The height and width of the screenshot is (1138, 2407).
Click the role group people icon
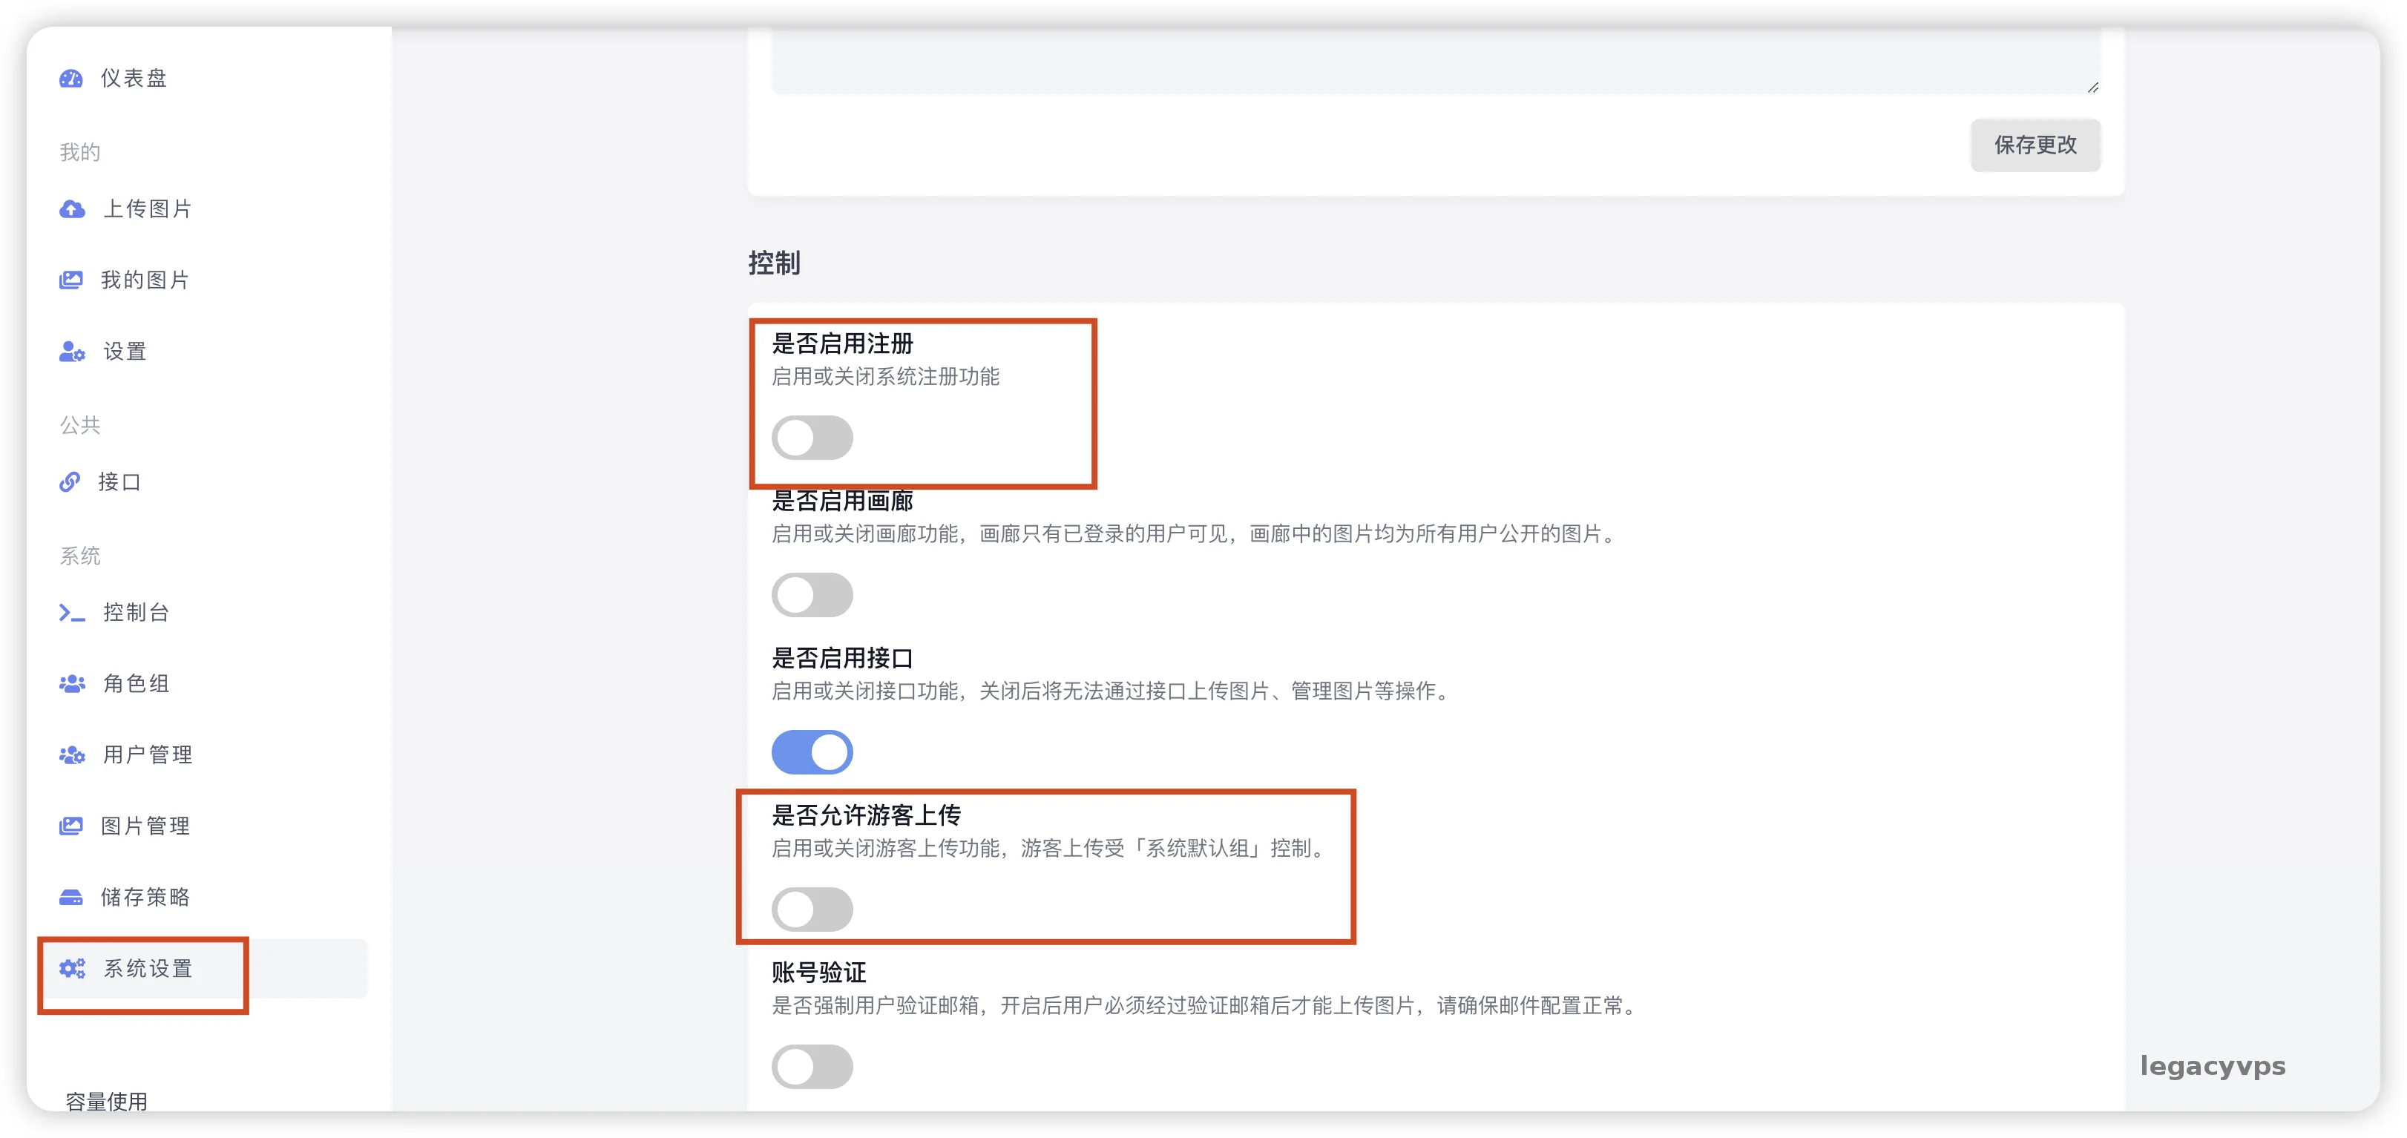[x=72, y=684]
